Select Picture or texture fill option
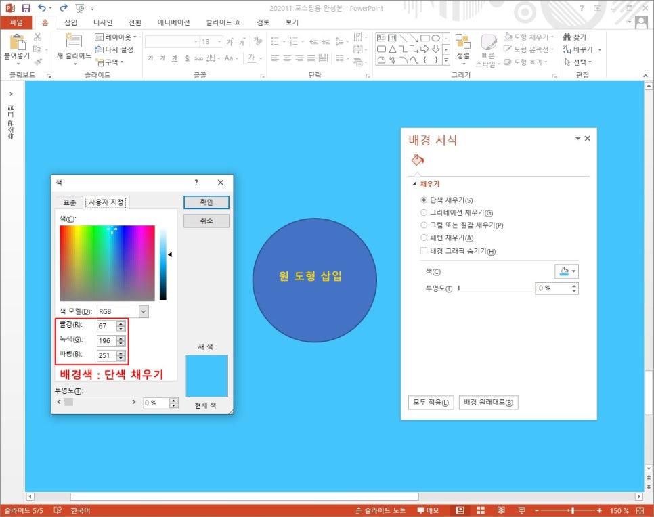This screenshot has height=517, width=654. coord(424,225)
